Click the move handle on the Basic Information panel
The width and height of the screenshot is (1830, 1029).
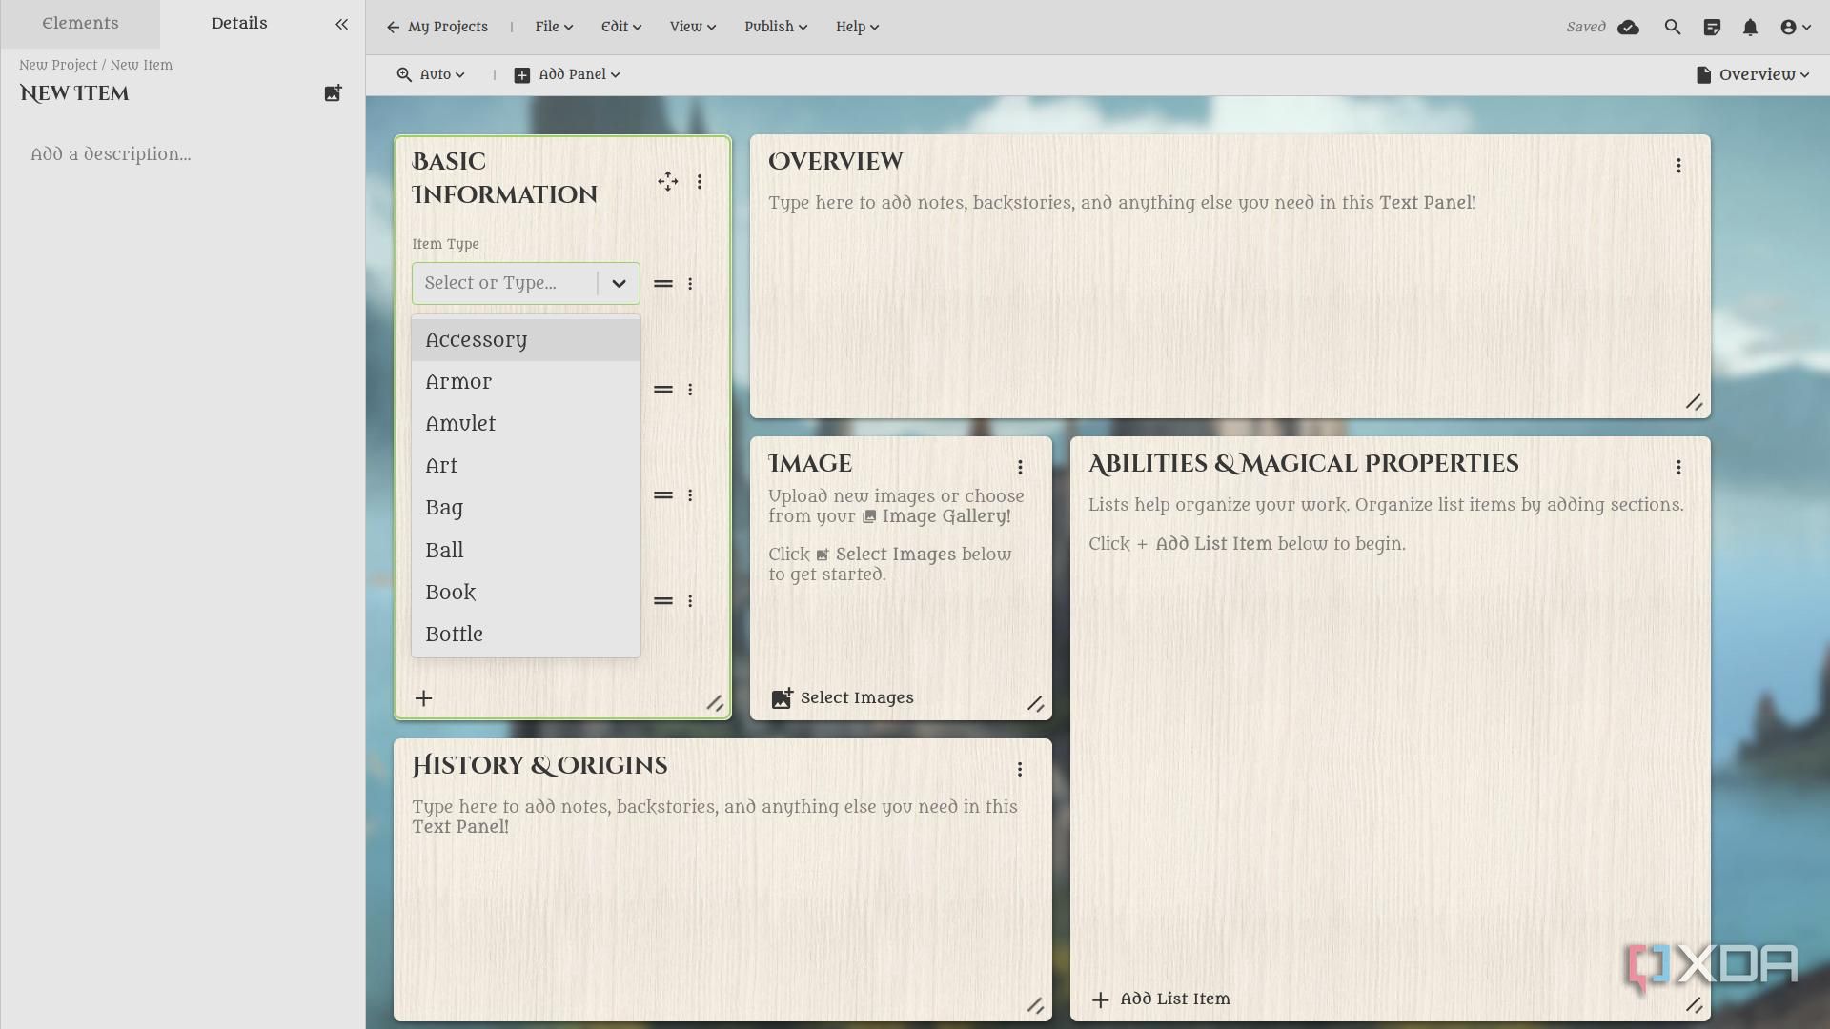click(x=667, y=181)
